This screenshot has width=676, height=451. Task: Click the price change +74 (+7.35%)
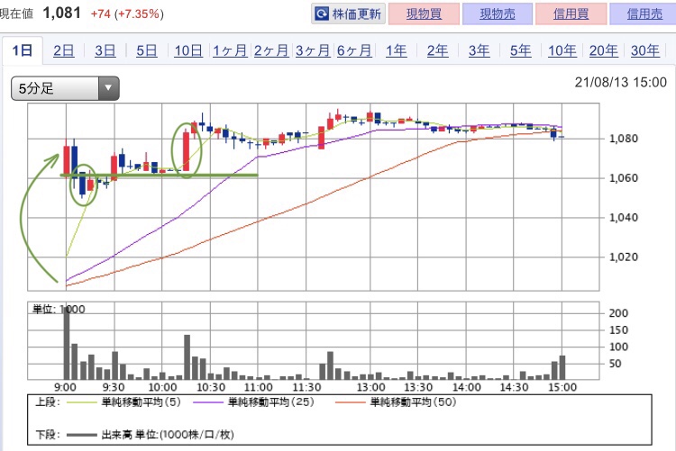pyautogui.click(x=127, y=14)
